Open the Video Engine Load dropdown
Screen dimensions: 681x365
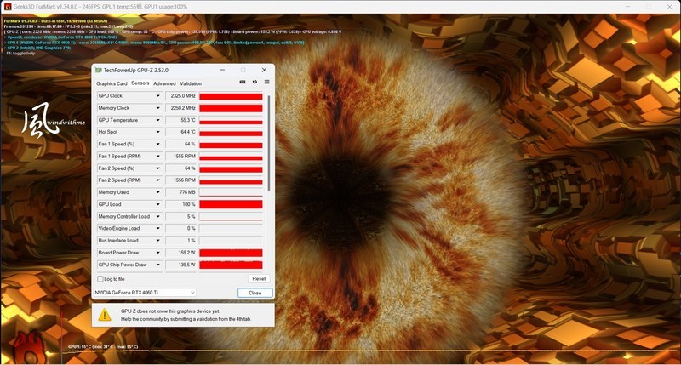157,228
